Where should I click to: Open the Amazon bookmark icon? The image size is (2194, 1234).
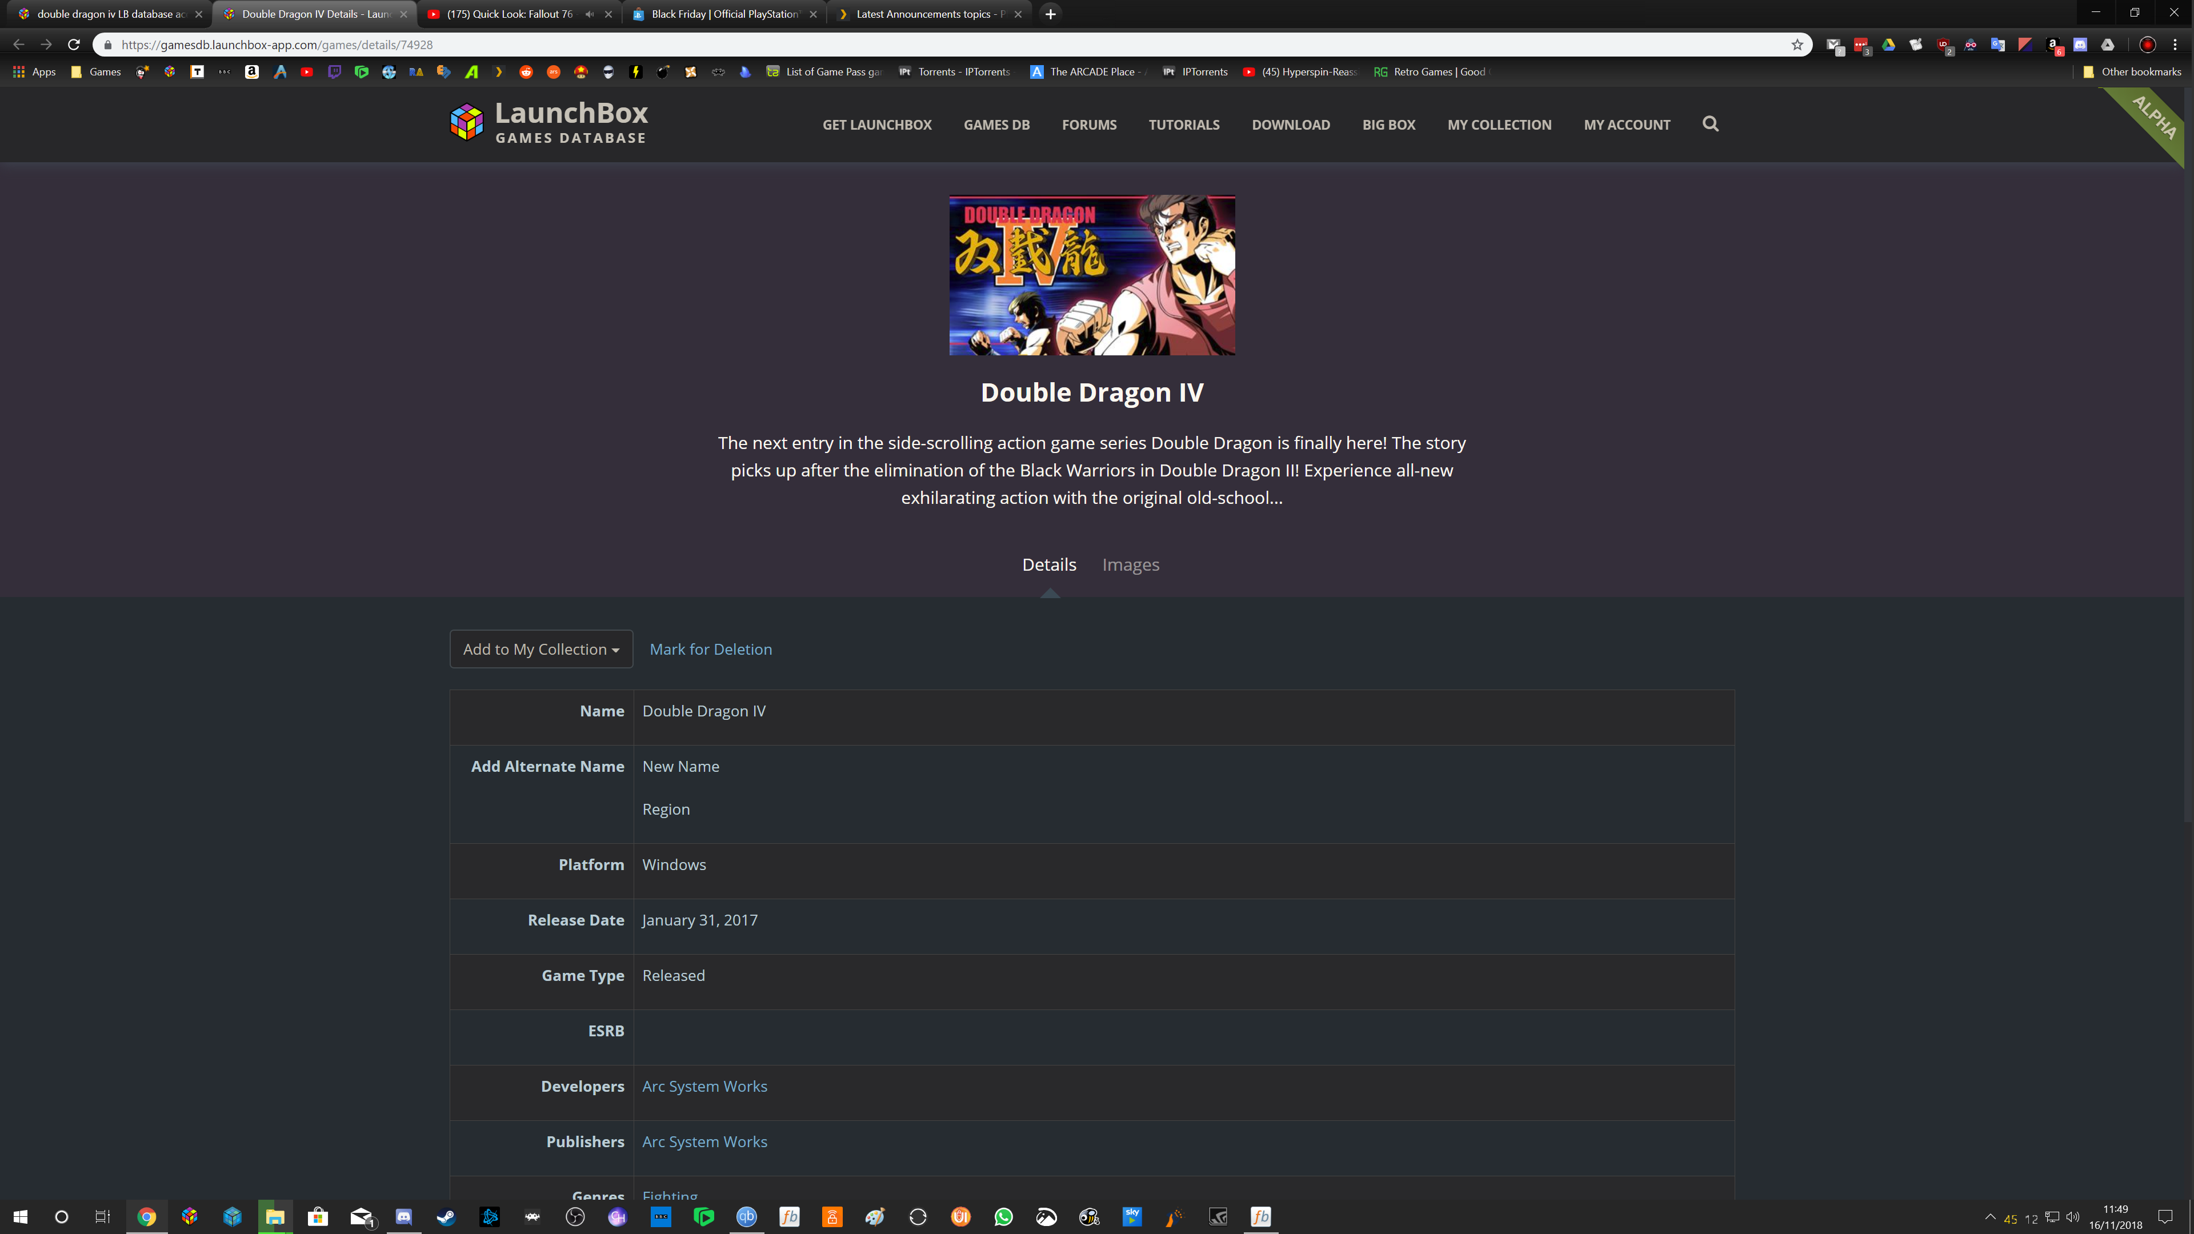(x=252, y=73)
